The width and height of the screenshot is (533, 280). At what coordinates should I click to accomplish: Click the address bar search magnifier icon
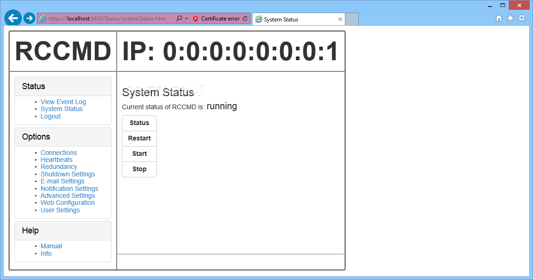[x=179, y=18]
